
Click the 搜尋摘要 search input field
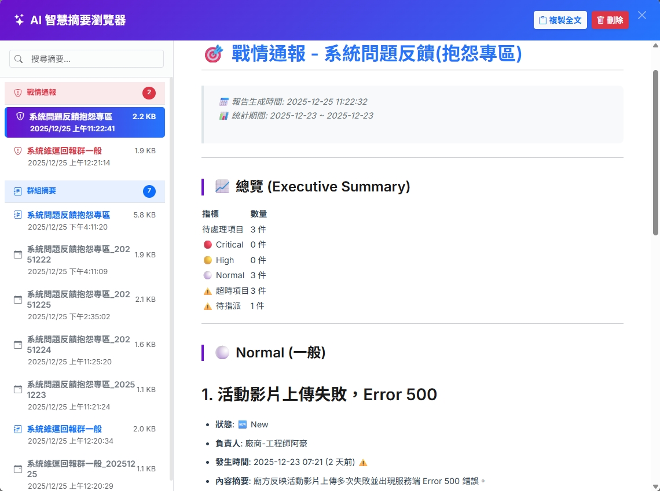tap(87, 58)
